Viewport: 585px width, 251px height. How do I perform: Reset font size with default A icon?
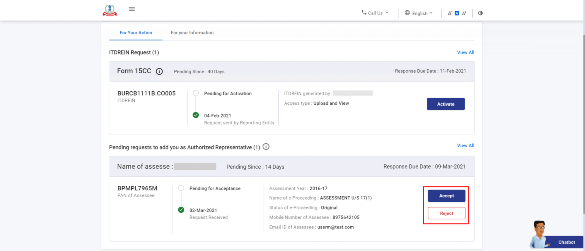click(x=457, y=13)
